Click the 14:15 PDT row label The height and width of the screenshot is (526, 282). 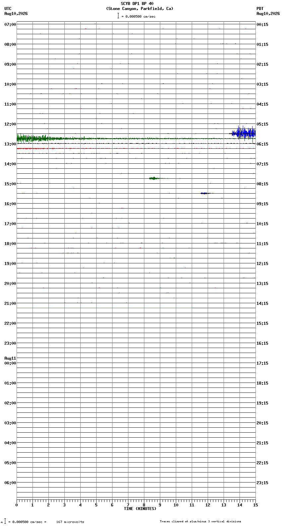click(262, 304)
